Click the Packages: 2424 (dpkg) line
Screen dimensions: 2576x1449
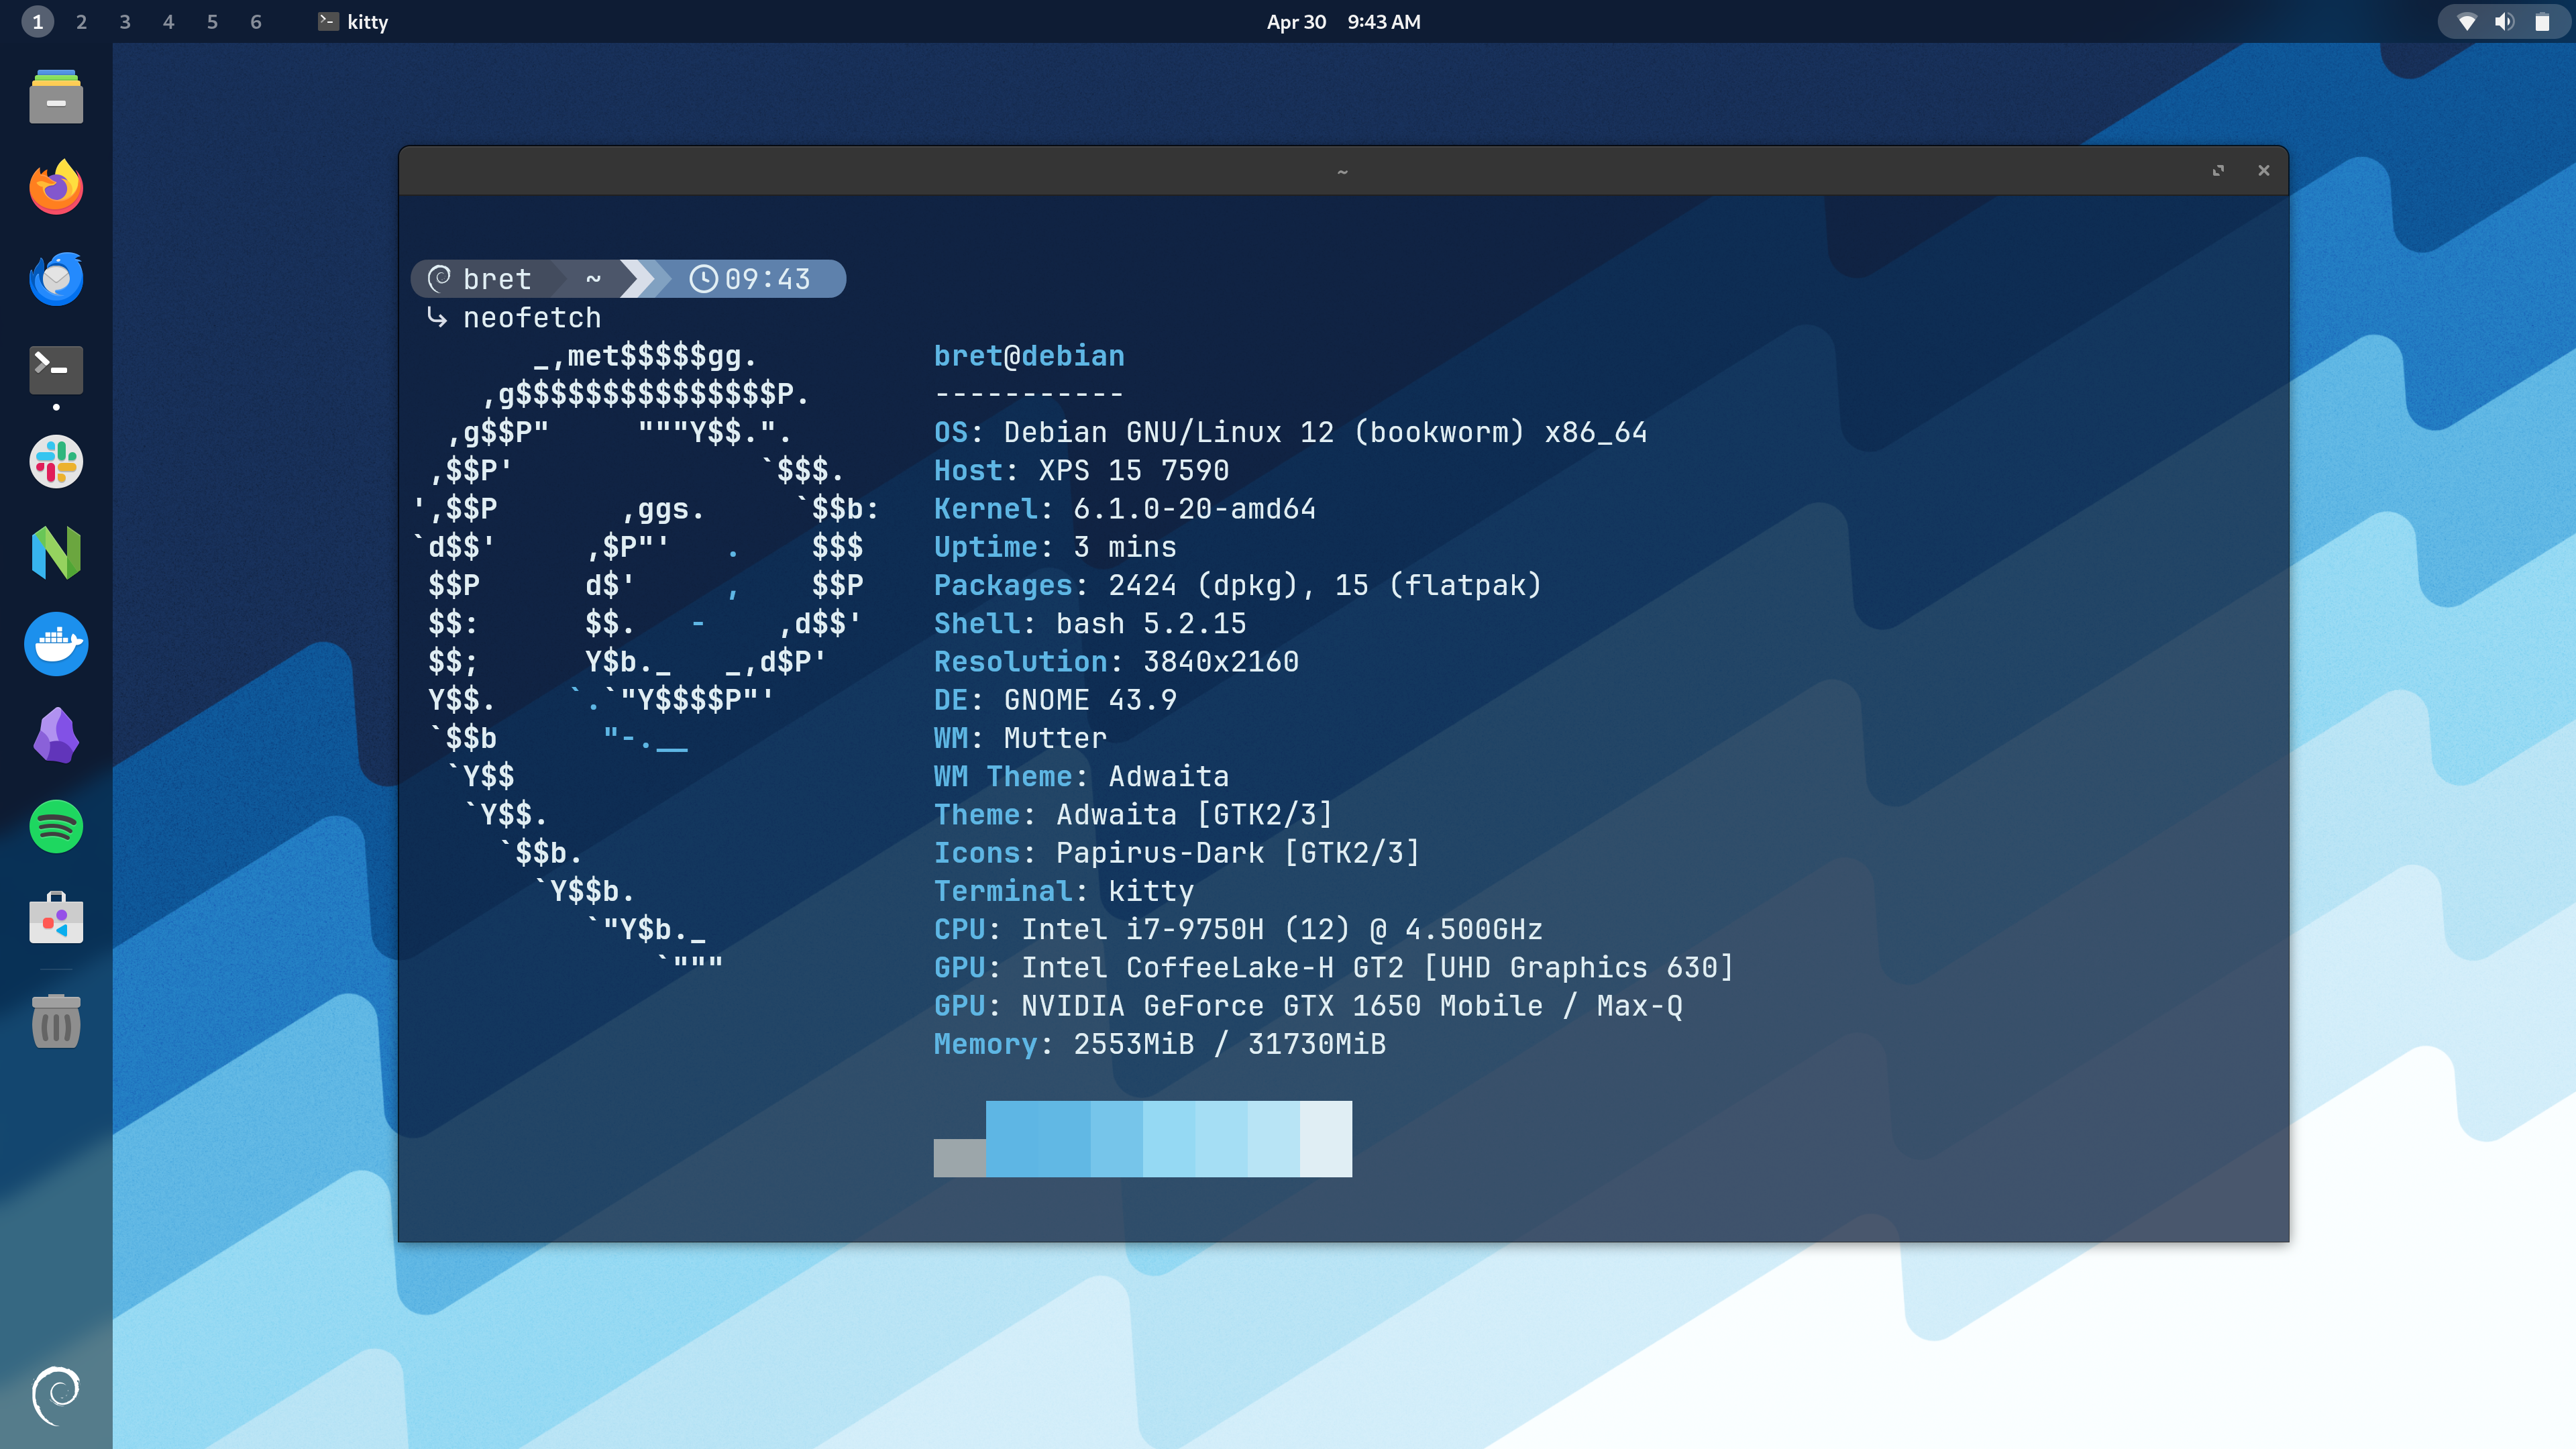tap(1238, 585)
